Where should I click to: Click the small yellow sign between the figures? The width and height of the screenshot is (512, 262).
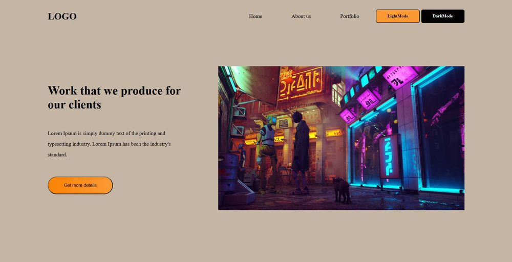[x=284, y=123]
